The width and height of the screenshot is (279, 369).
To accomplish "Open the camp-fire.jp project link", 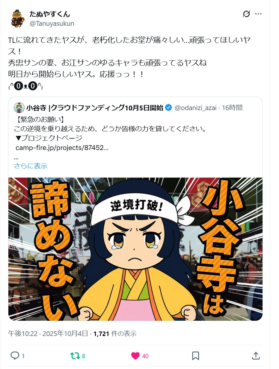I will (x=62, y=148).
